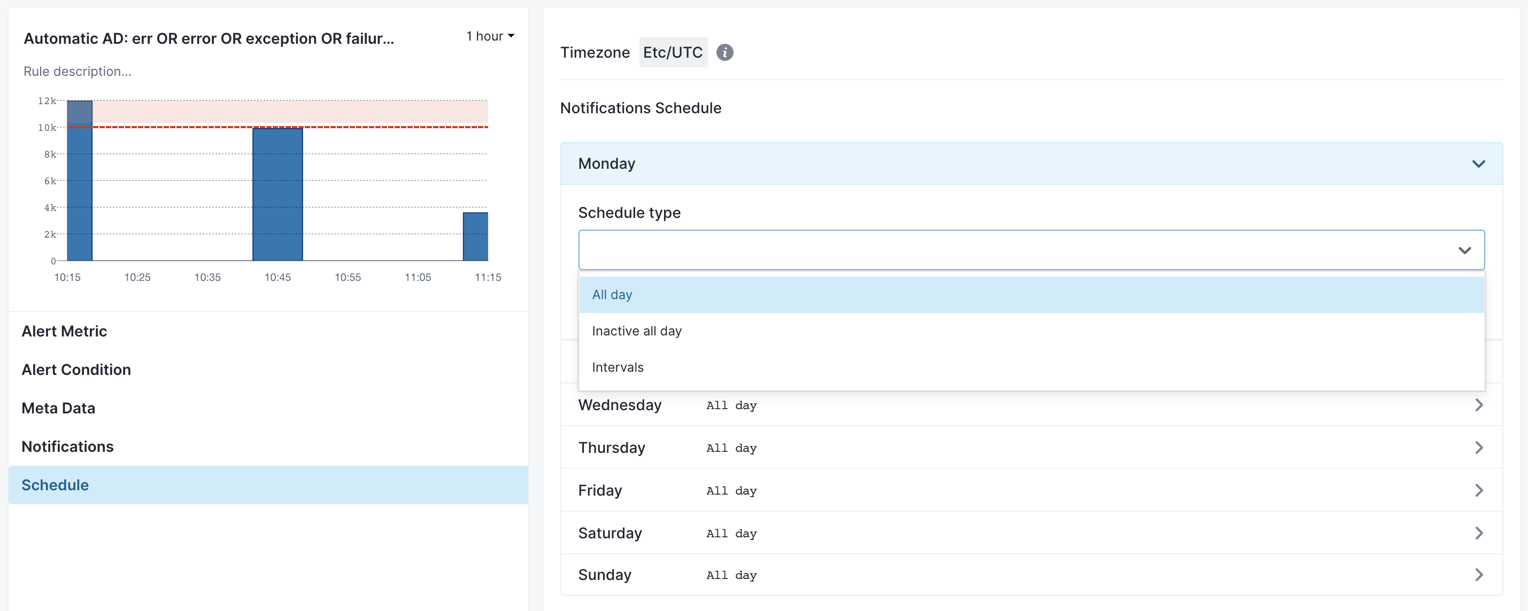
Task: Expand the Saturday row arrow
Action: click(1479, 533)
